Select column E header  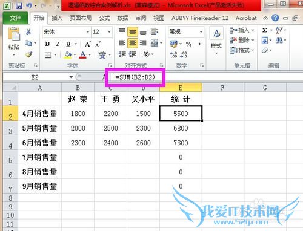click(x=181, y=88)
